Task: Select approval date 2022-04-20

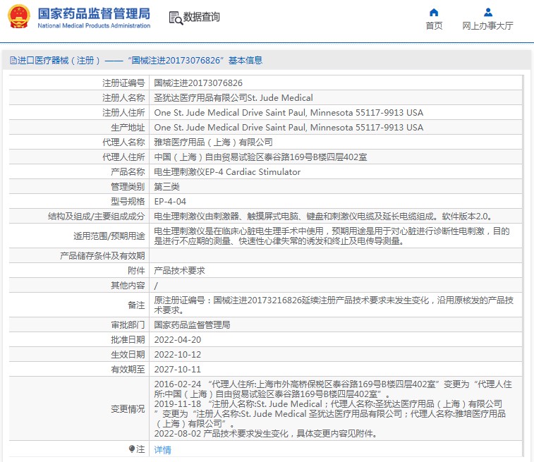Action: click(x=178, y=340)
